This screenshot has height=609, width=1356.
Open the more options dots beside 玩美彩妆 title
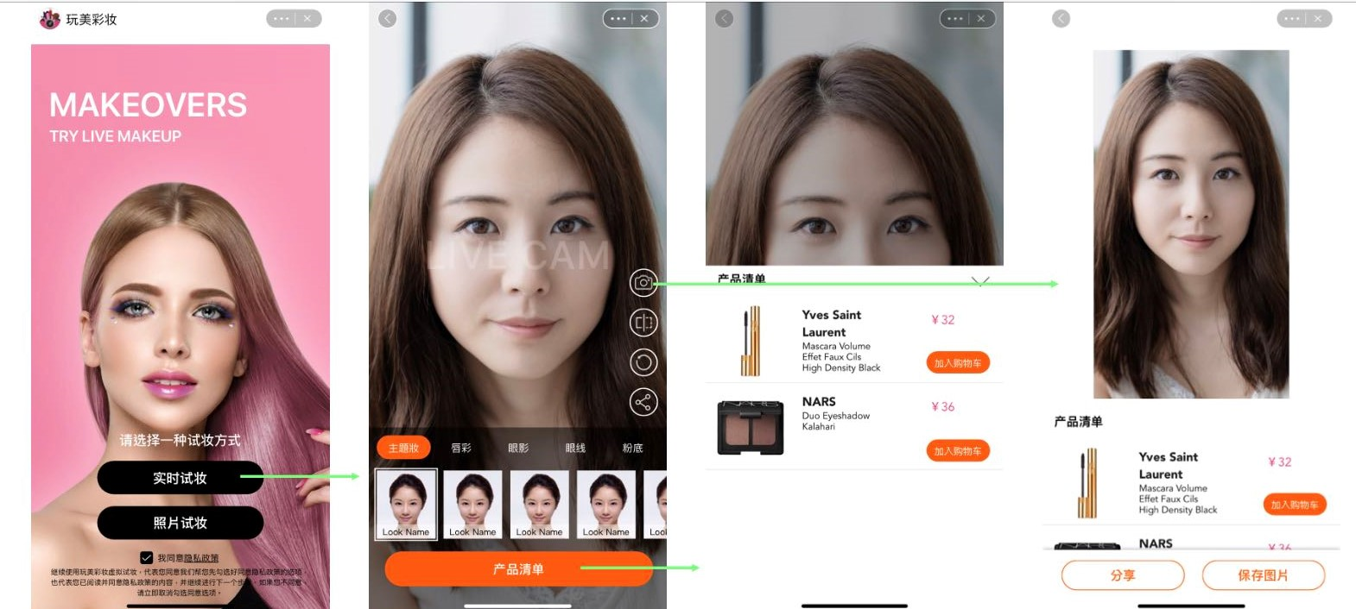coord(282,18)
